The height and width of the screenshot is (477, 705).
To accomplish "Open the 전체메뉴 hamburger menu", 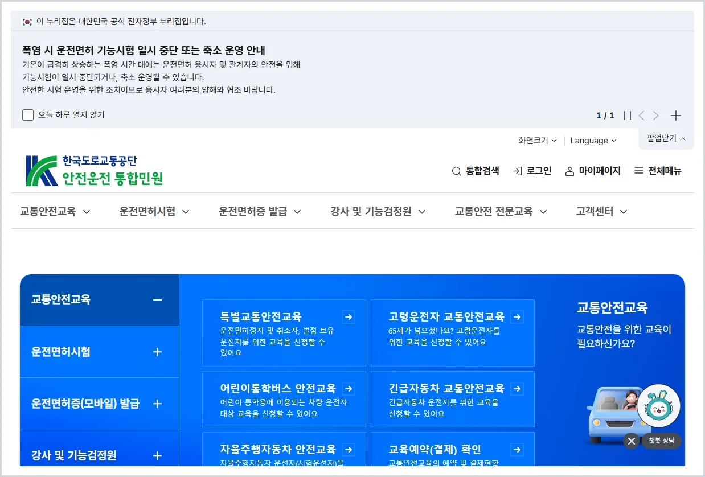I will pyautogui.click(x=658, y=171).
